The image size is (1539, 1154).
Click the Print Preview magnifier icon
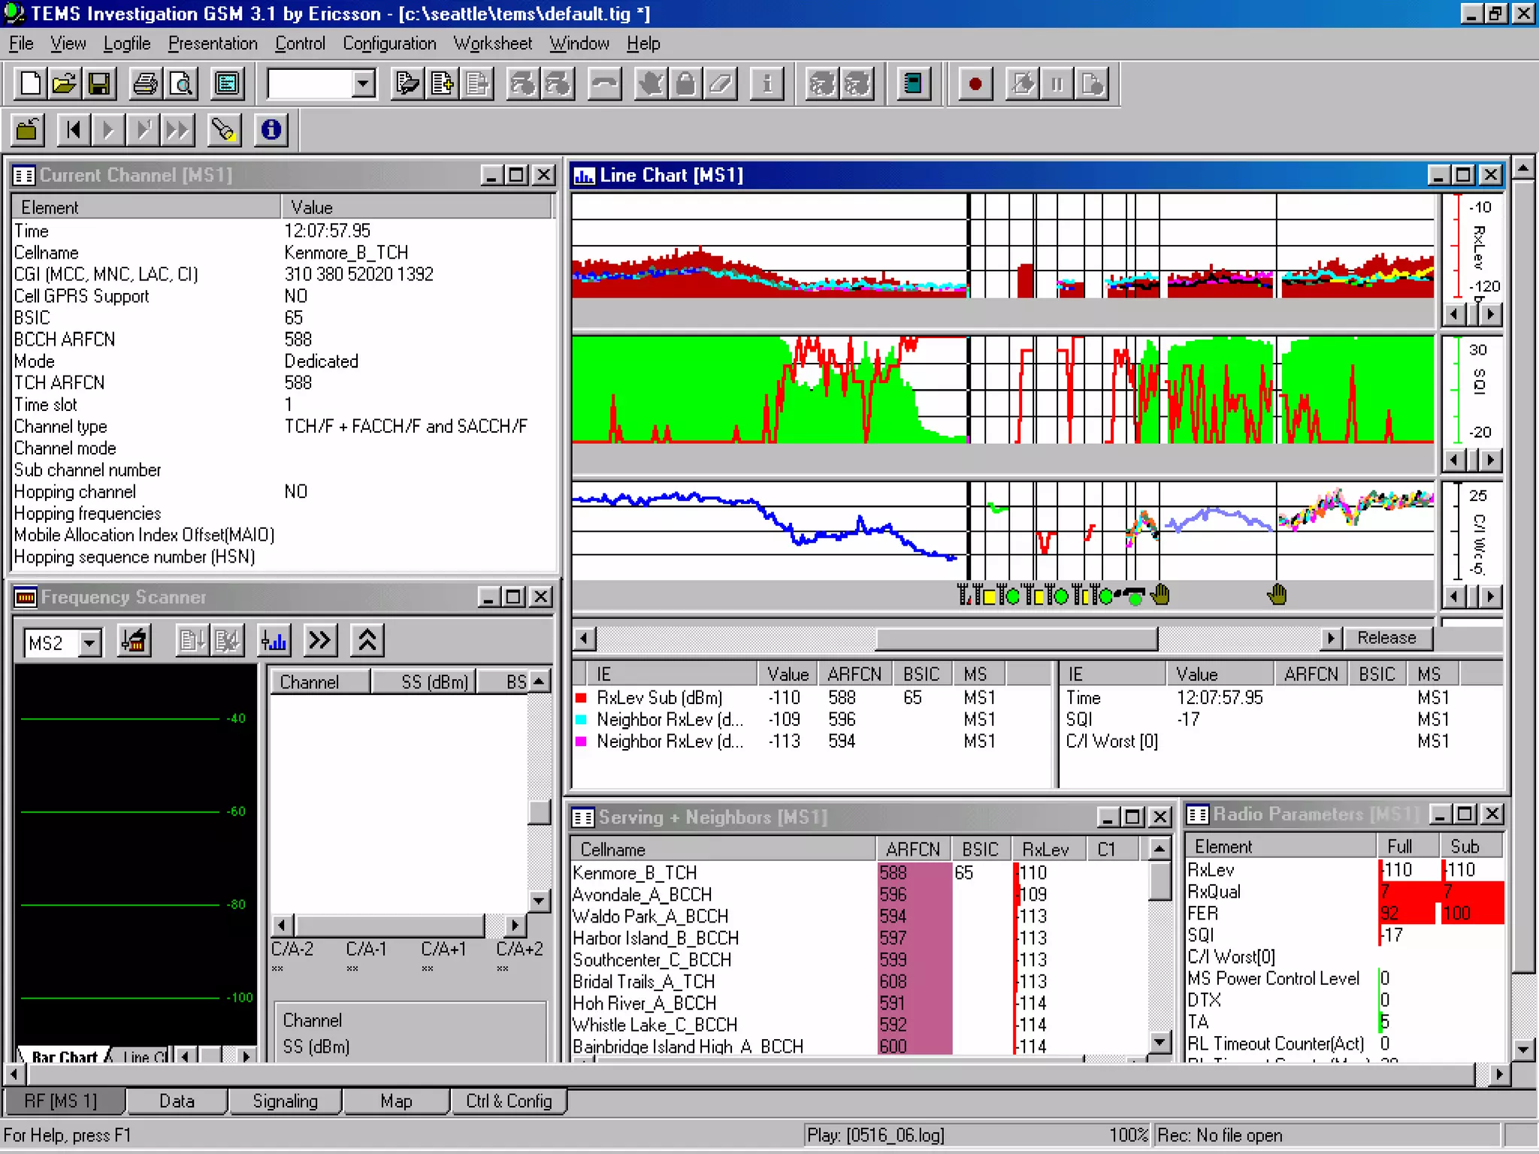pos(182,83)
